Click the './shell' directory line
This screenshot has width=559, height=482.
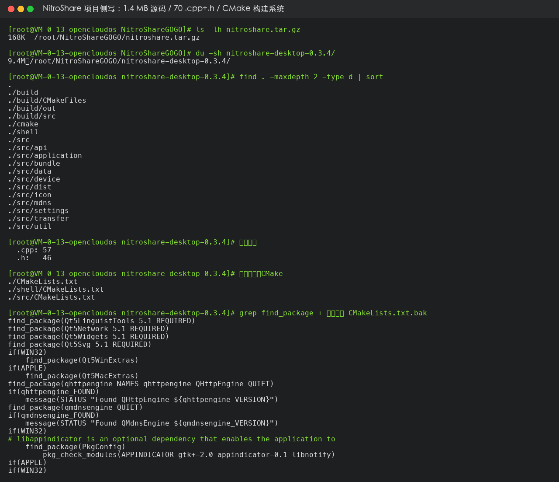tap(23, 132)
